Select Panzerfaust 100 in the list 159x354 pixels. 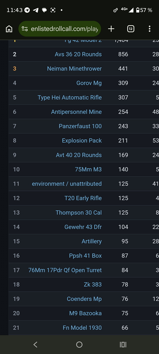(80, 126)
